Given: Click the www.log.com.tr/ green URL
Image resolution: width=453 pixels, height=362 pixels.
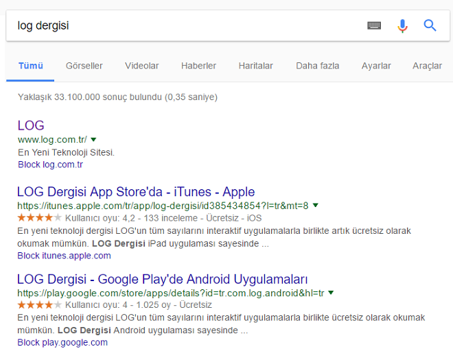Looking at the screenshot, I should point(52,140).
